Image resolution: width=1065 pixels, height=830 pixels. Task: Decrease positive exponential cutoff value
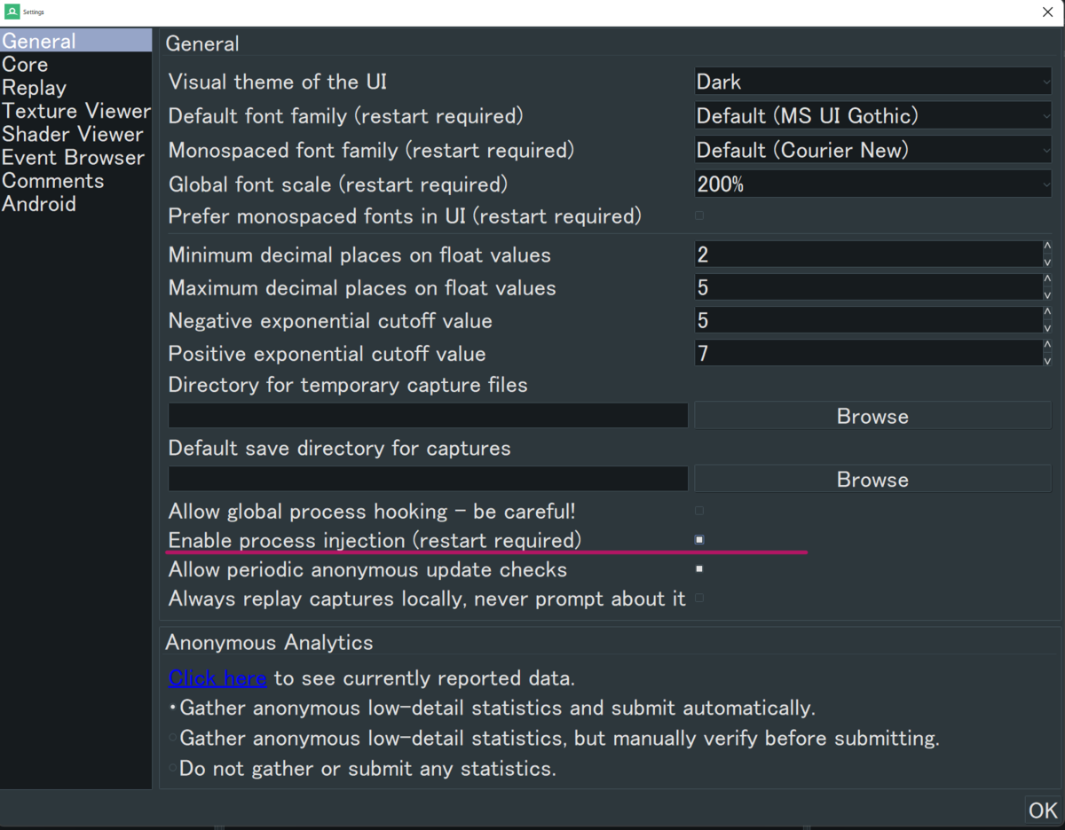(1047, 361)
